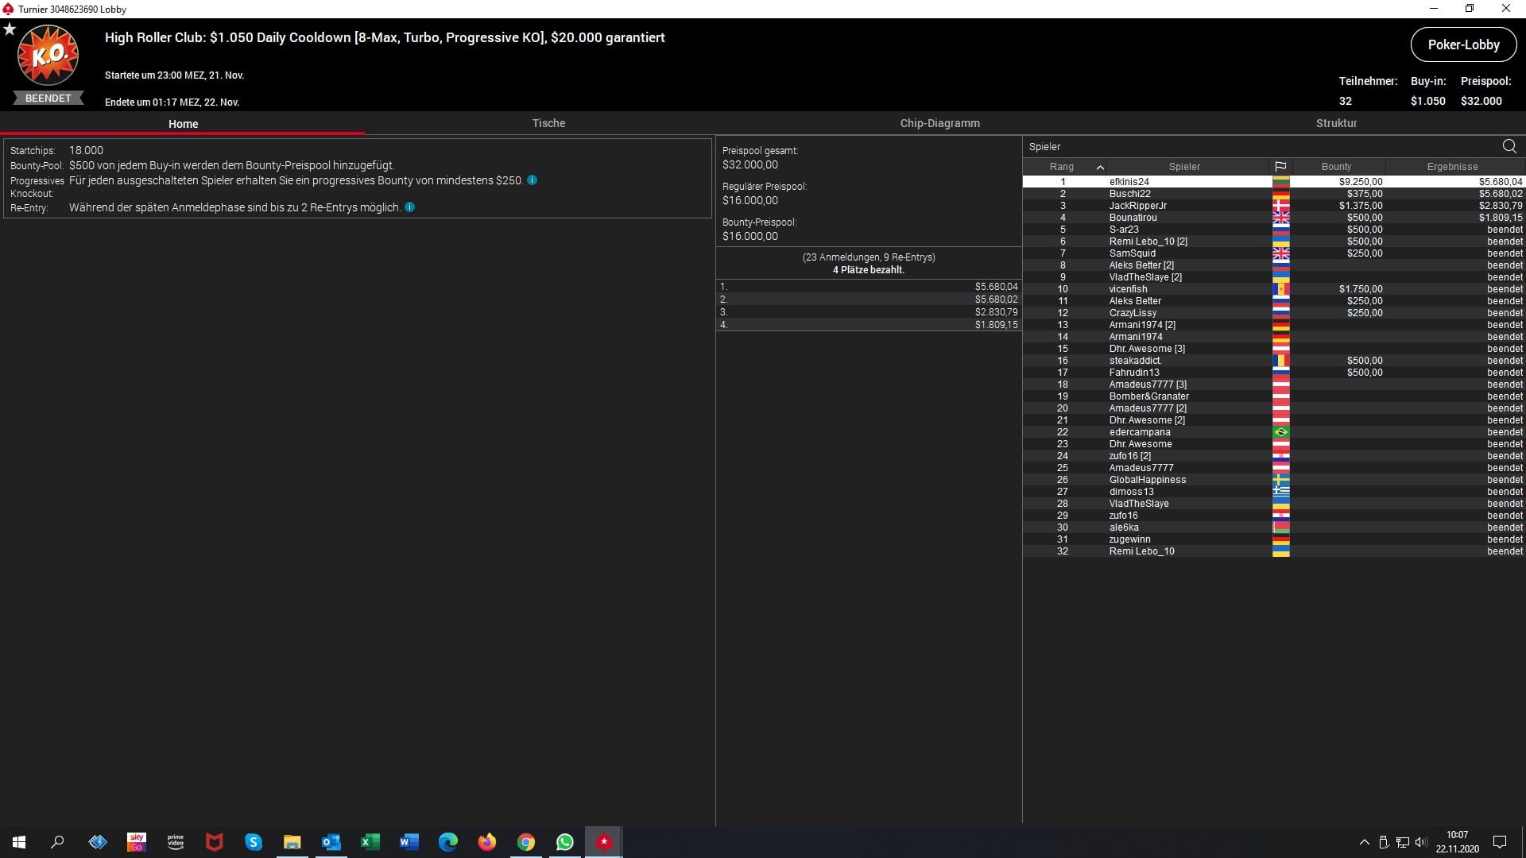Click the PokerStars taskbar icon
This screenshot has width=1526, height=858.
(604, 842)
